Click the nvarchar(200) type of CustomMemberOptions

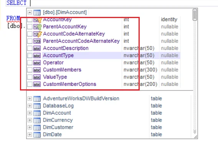point(140,84)
